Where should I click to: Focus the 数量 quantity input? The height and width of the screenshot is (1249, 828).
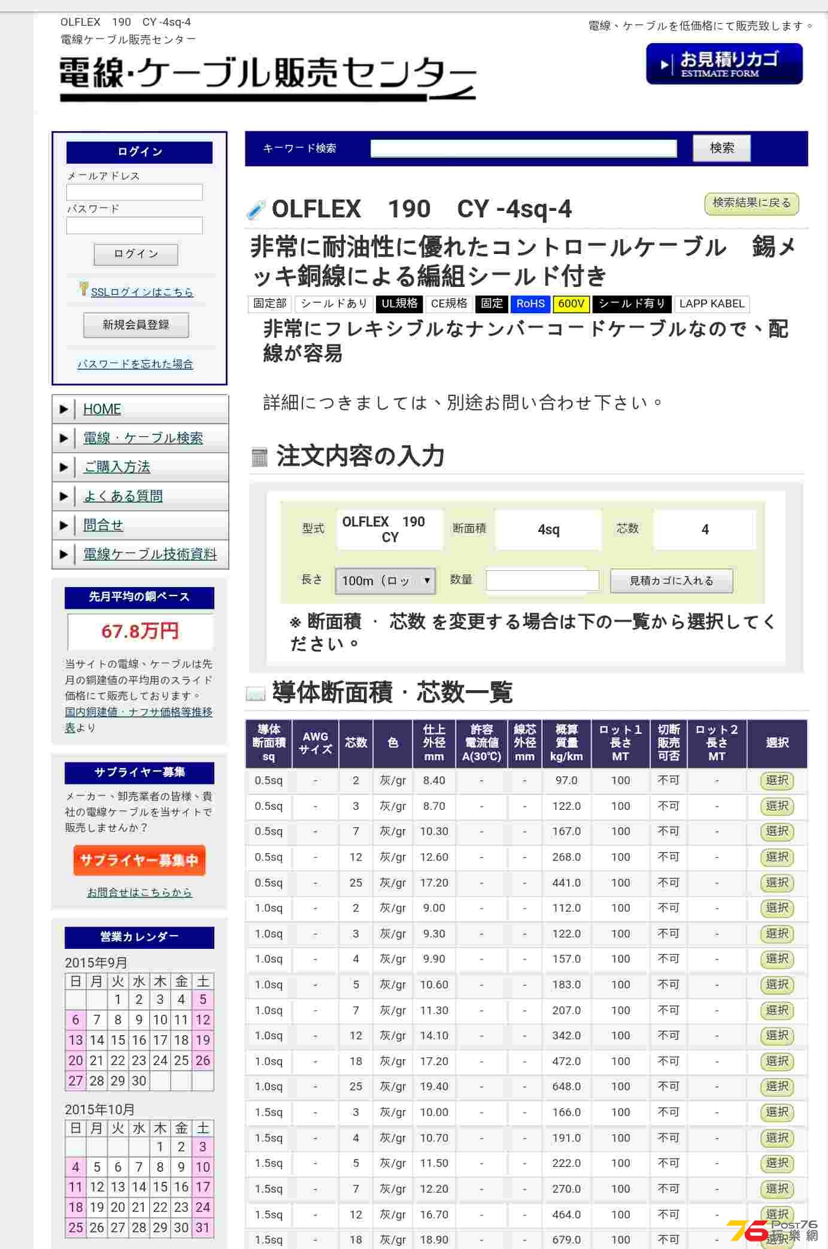[x=542, y=580]
